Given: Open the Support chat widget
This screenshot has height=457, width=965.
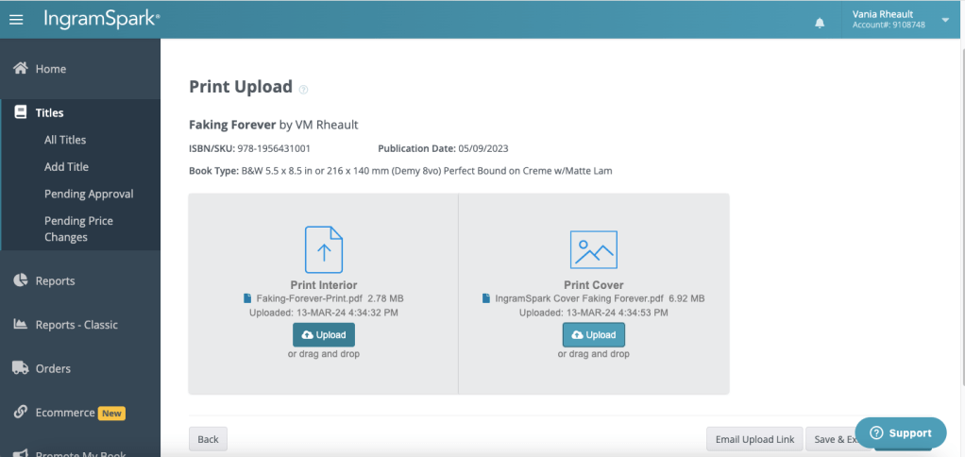Looking at the screenshot, I should [x=900, y=432].
